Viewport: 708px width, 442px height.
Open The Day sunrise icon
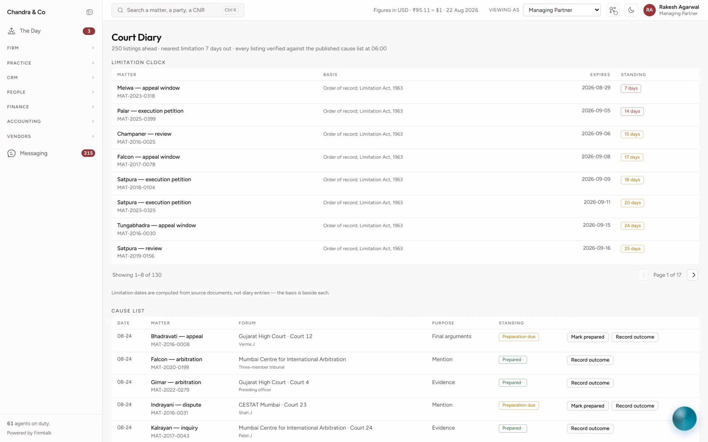tap(11, 31)
